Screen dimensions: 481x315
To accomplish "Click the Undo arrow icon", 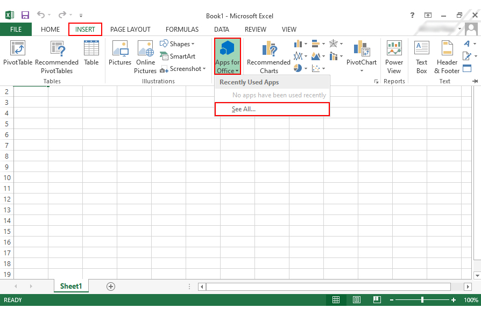I will click(x=41, y=15).
